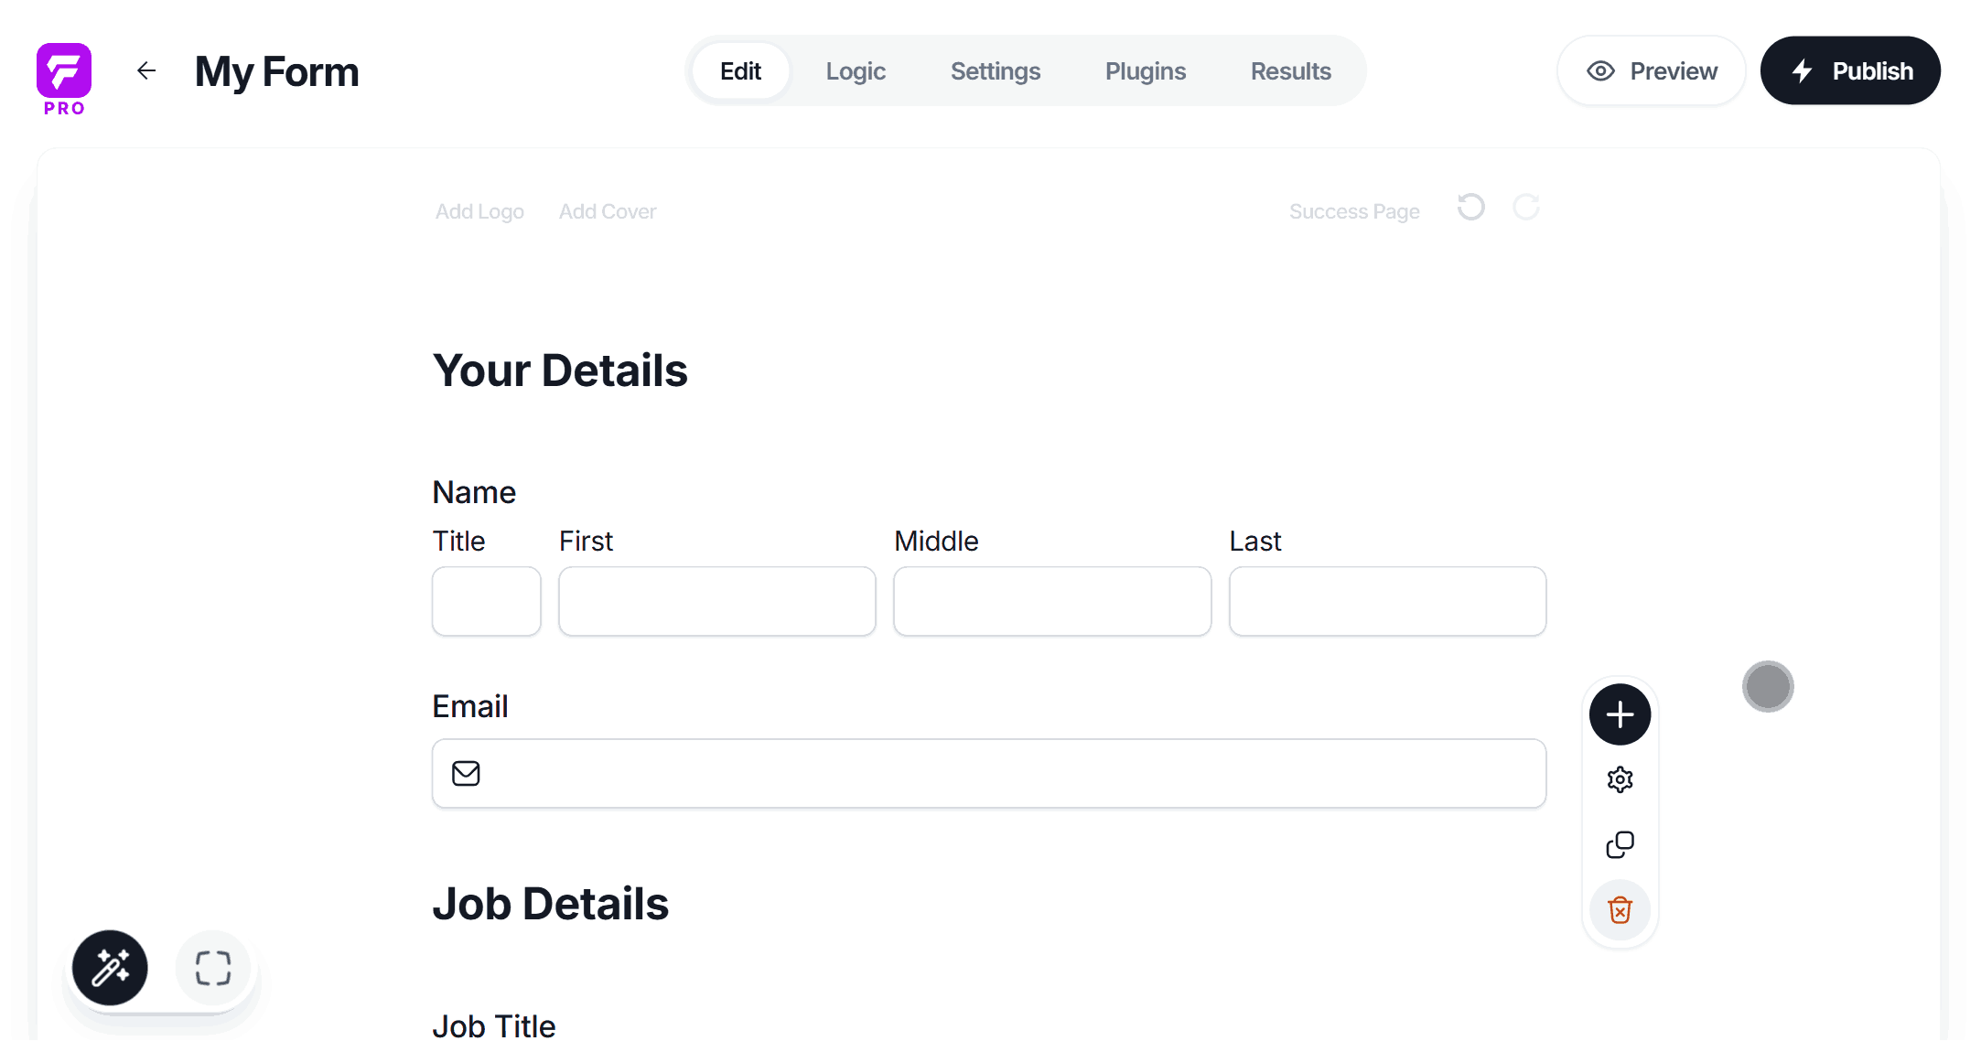Image resolution: width=1981 pixels, height=1041 pixels.
Task: Click the redo arrow icon
Action: point(1526,208)
